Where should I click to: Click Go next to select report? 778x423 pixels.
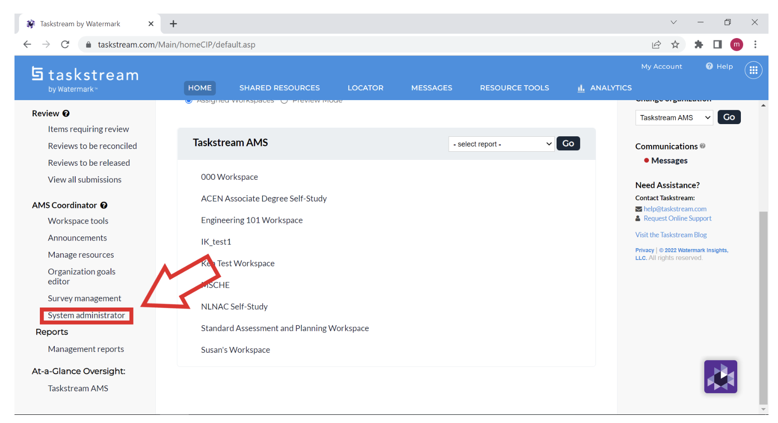[568, 144]
